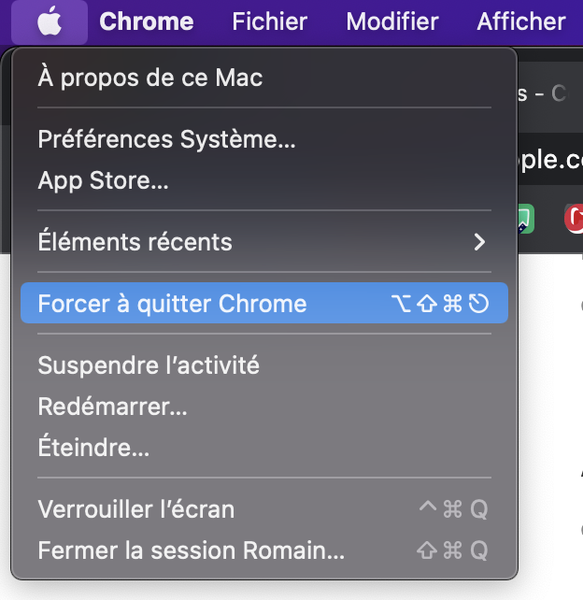Click Redémarrer in the Apple menu
The height and width of the screenshot is (600, 583).
112,407
